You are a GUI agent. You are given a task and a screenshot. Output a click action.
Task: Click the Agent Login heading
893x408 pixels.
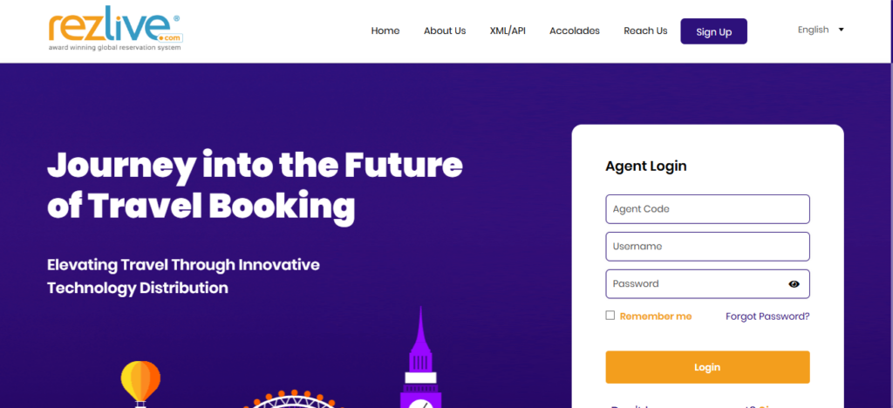646,166
